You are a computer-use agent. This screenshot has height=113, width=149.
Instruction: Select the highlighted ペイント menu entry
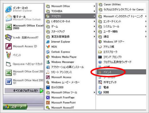pyautogui.click(x=121, y=72)
